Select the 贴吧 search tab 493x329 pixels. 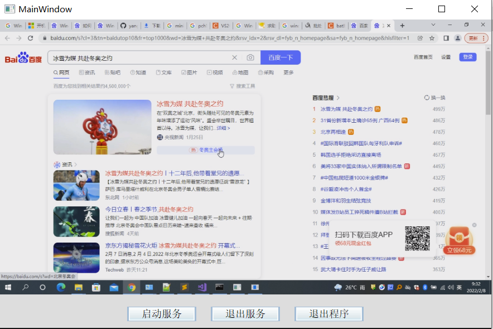[113, 72]
